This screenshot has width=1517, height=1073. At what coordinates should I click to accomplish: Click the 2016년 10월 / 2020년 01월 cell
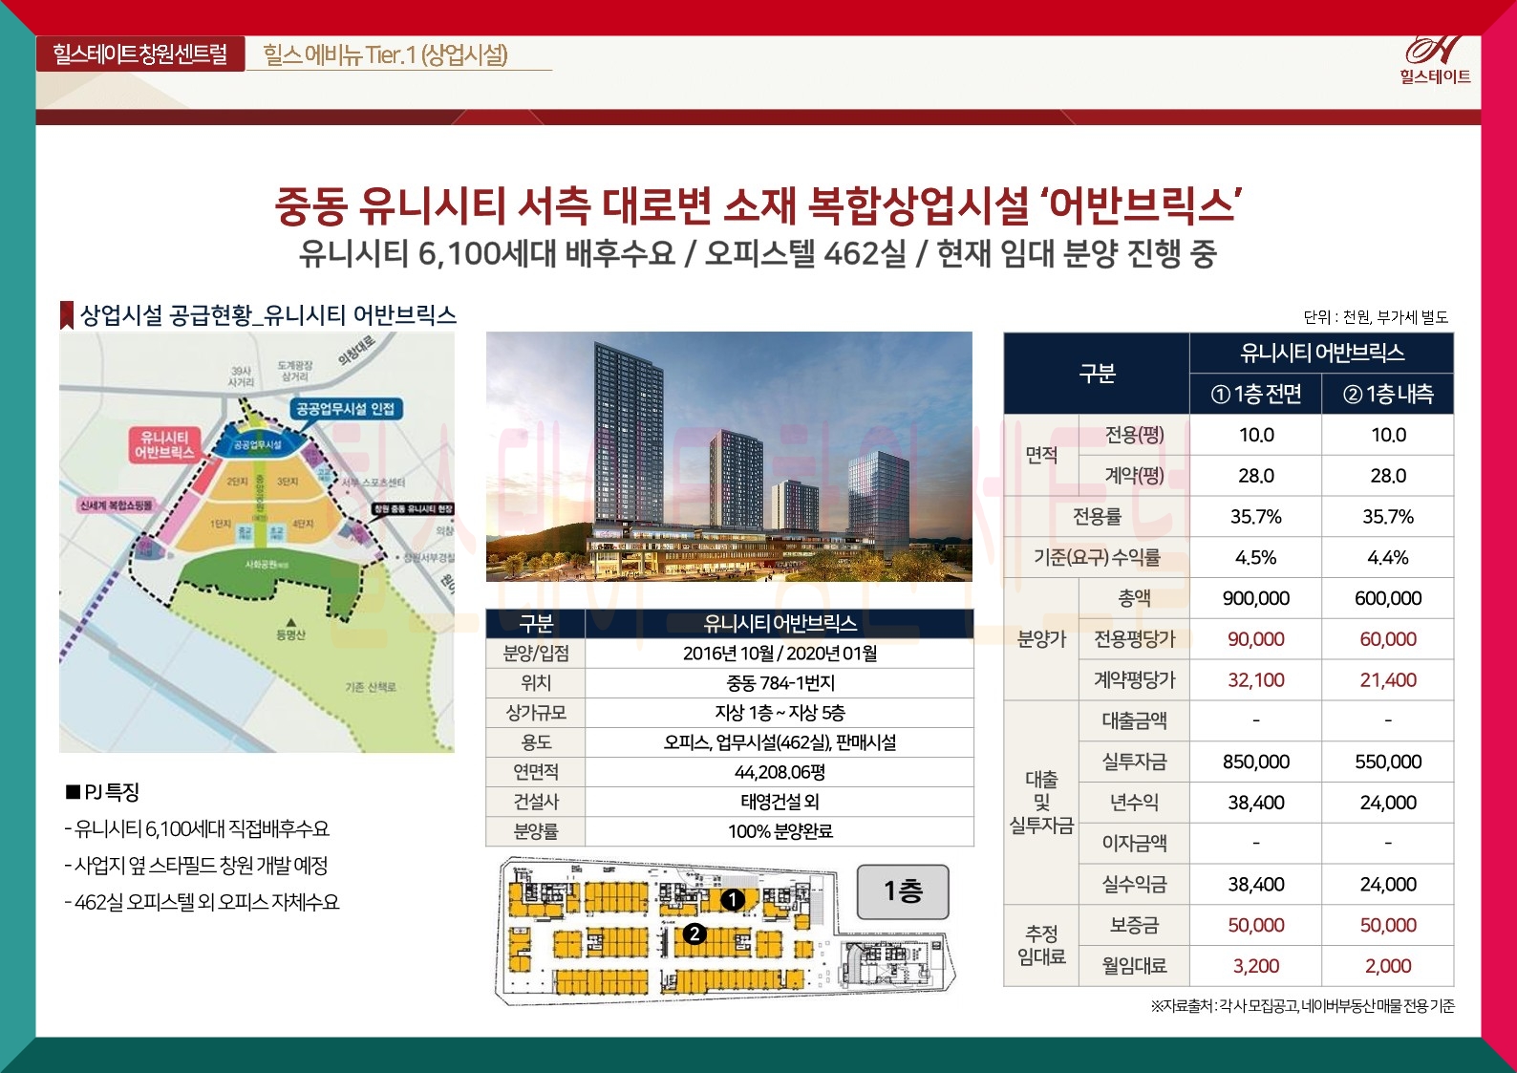tap(780, 654)
